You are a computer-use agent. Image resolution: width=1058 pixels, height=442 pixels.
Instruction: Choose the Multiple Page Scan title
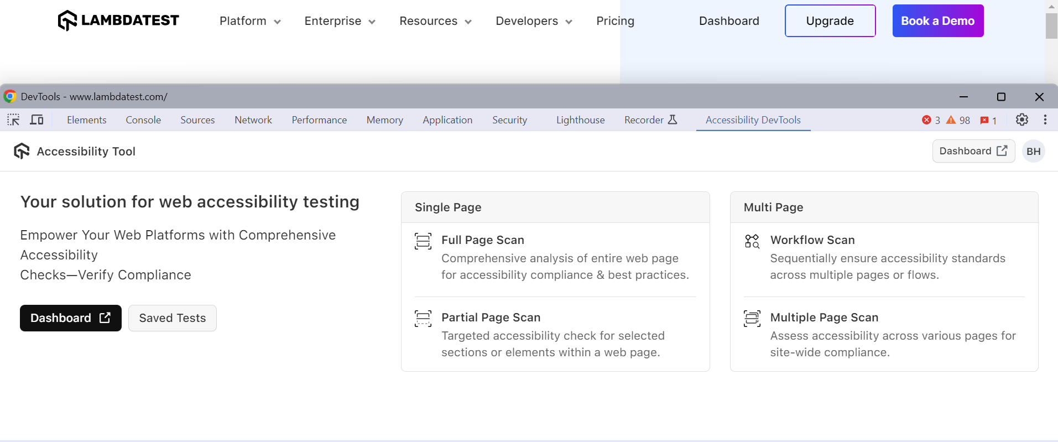[824, 318]
